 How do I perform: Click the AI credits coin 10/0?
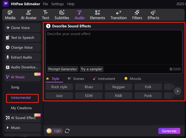coord(54,131)
